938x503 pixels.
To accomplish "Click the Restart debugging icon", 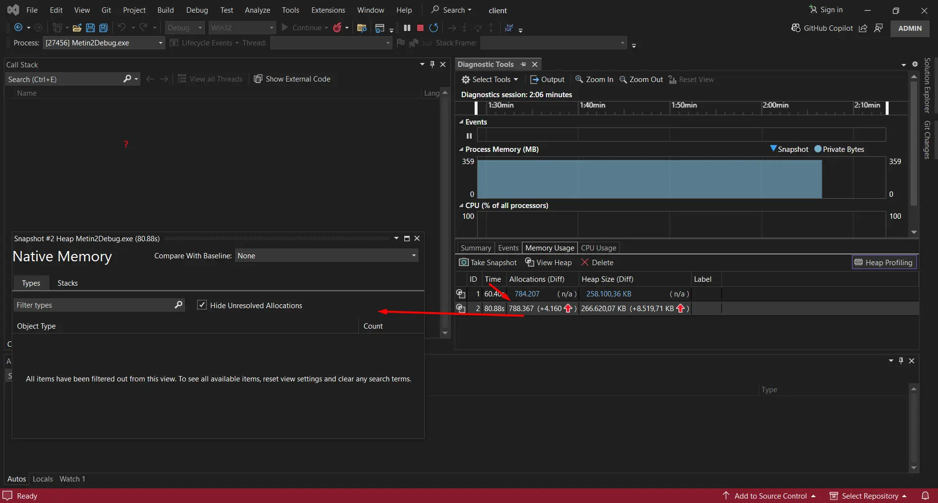I will click(433, 28).
